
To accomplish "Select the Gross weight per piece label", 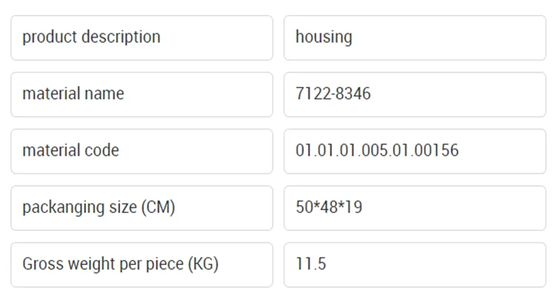I will (x=141, y=264).
